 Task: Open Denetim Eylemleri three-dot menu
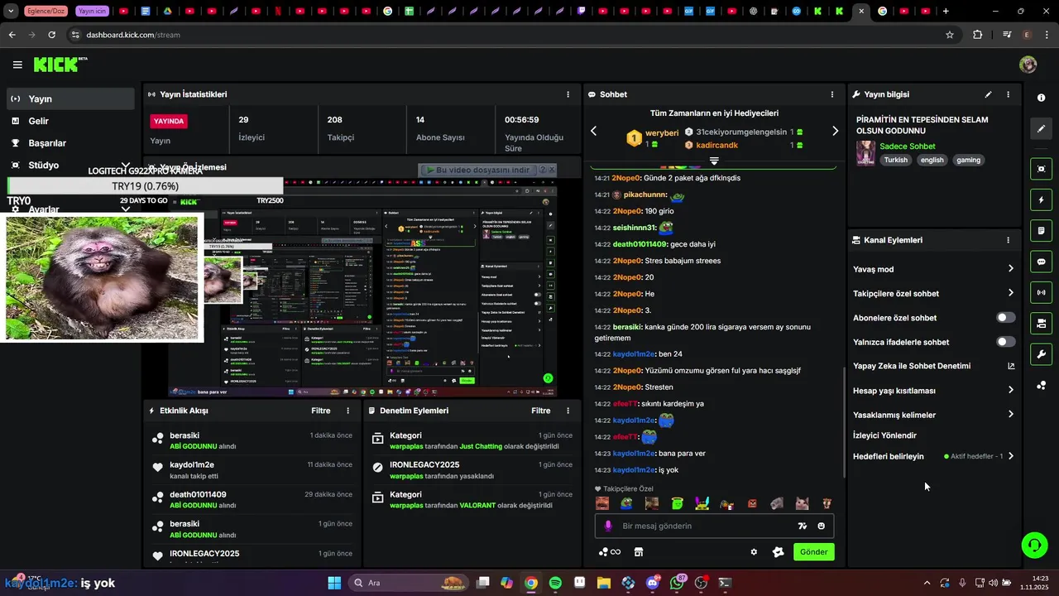tap(568, 411)
